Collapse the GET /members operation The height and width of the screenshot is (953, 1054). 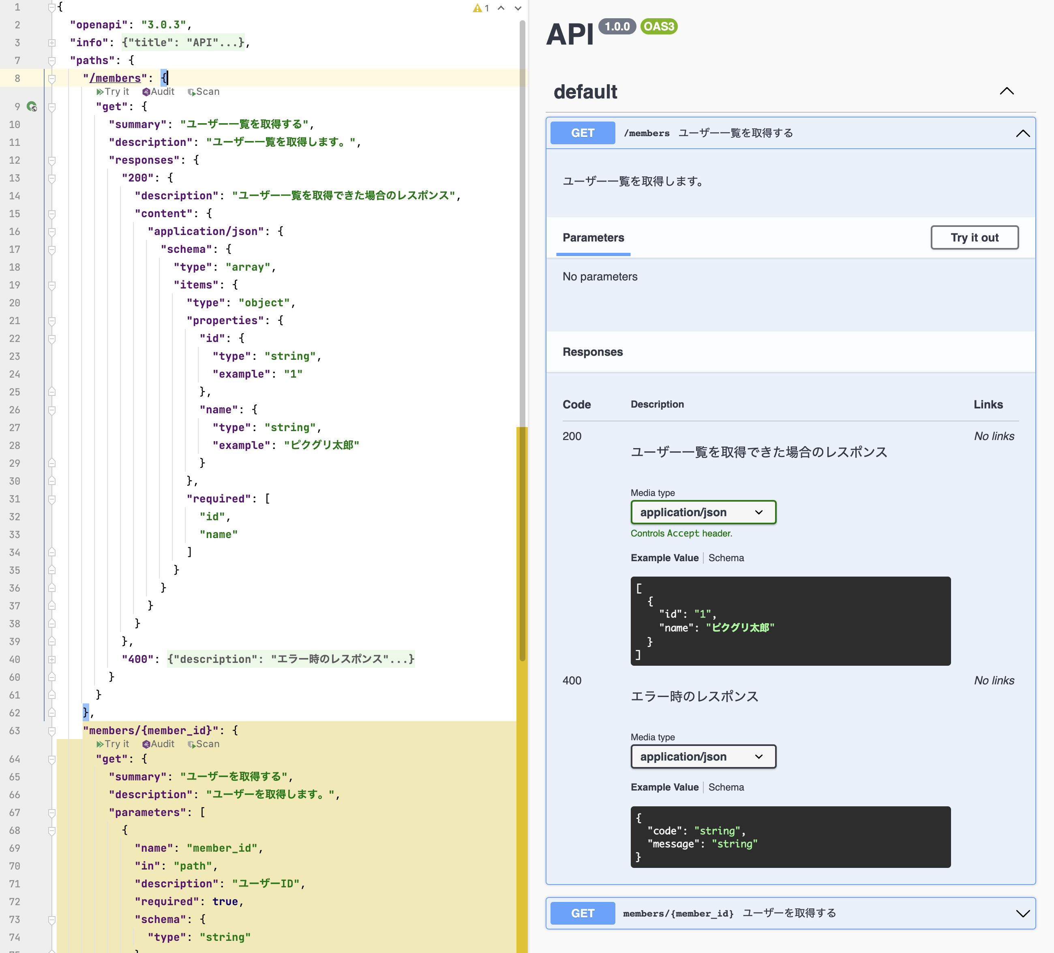coord(1023,133)
